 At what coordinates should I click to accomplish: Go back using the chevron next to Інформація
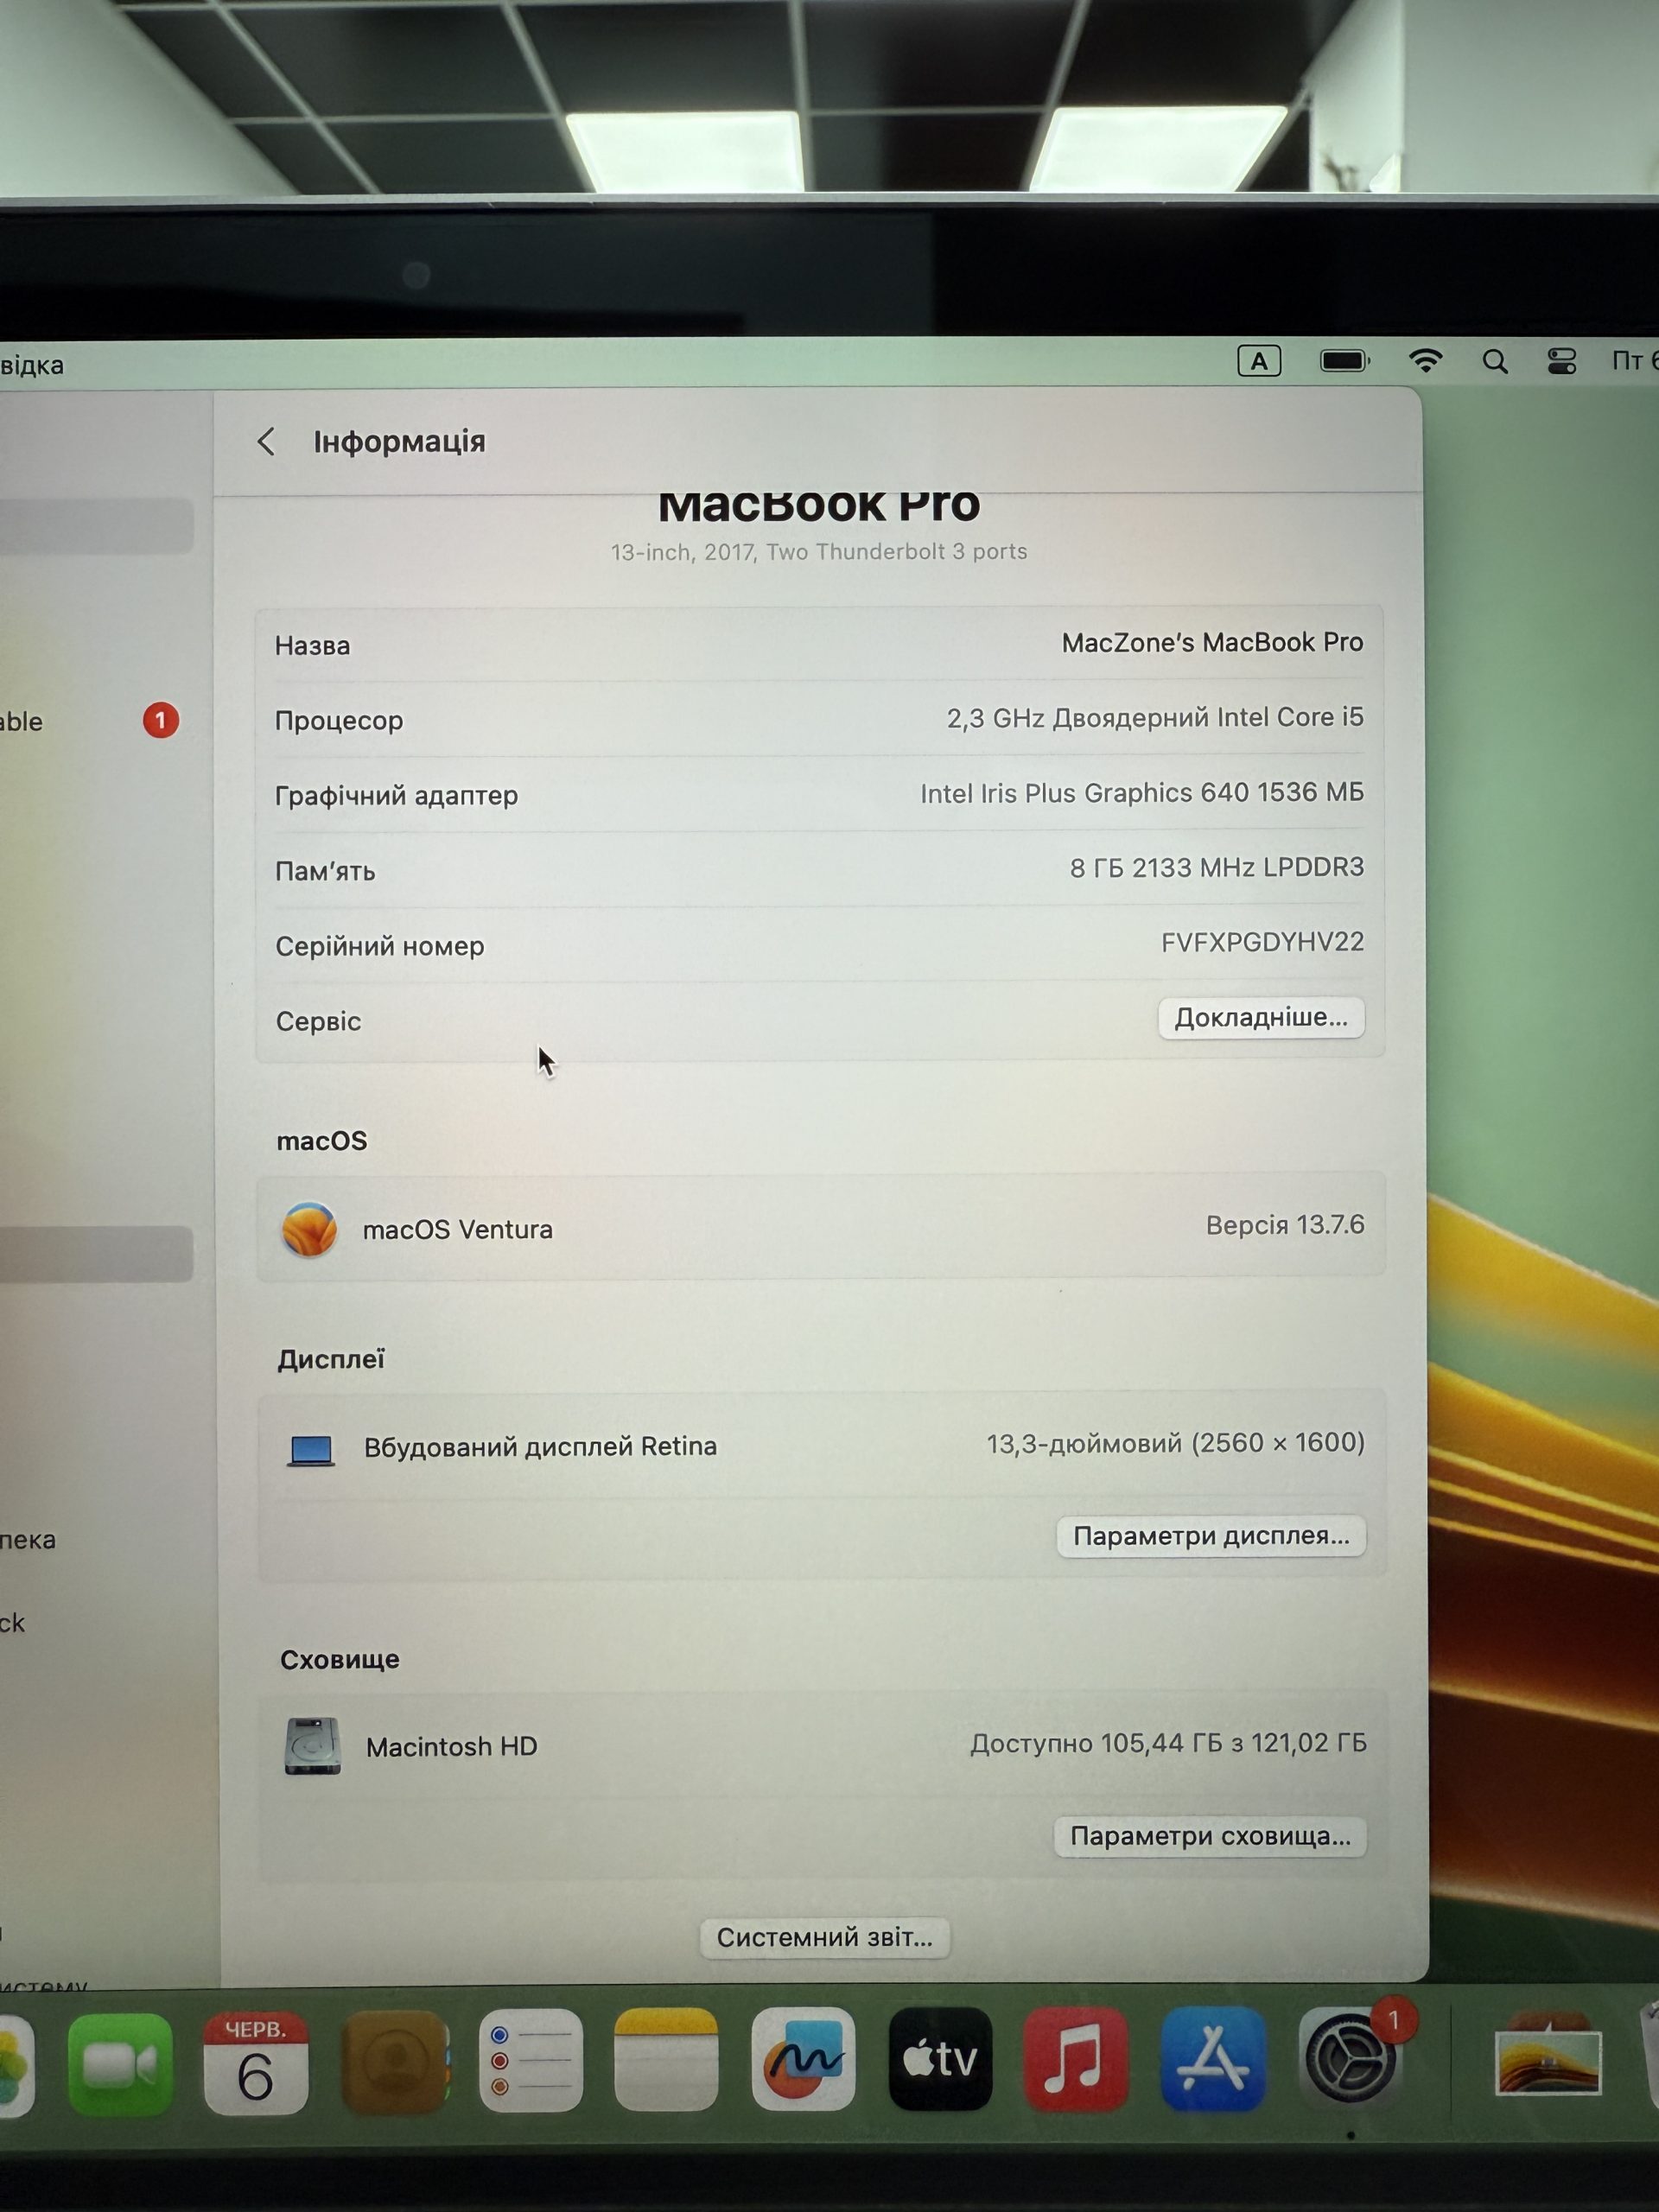click(266, 441)
